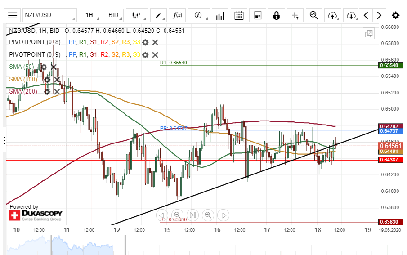Toggle the padlock chart lock
The height and width of the screenshot is (255, 407).
tap(277, 15)
